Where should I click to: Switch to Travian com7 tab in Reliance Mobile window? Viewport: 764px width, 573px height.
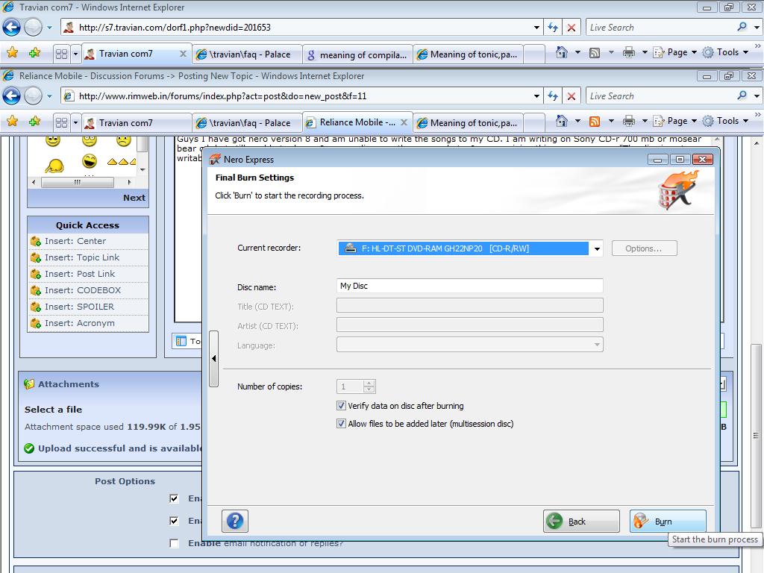(x=137, y=123)
